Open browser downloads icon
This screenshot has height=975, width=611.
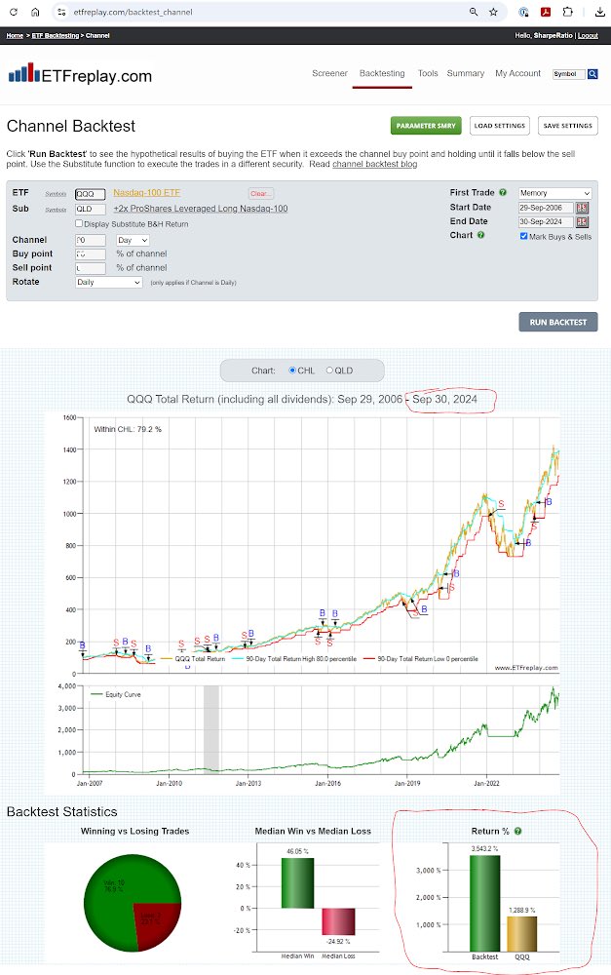tap(599, 12)
